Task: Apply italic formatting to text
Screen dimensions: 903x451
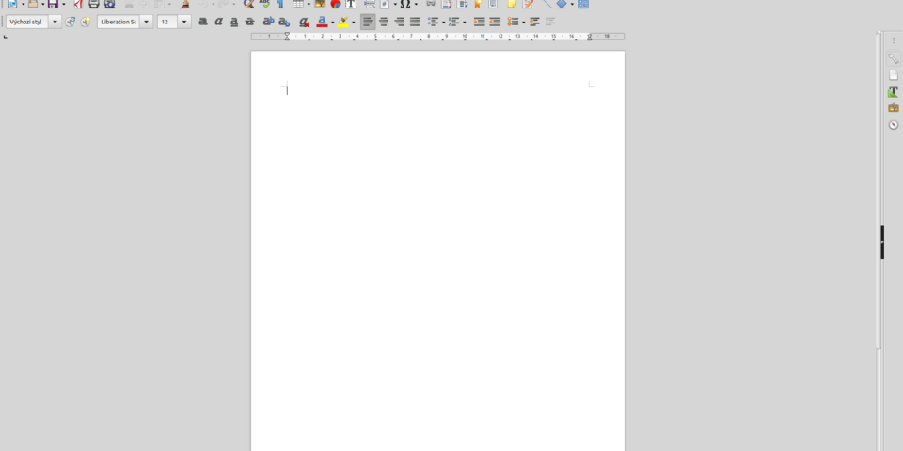Action: (x=218, y=22)
